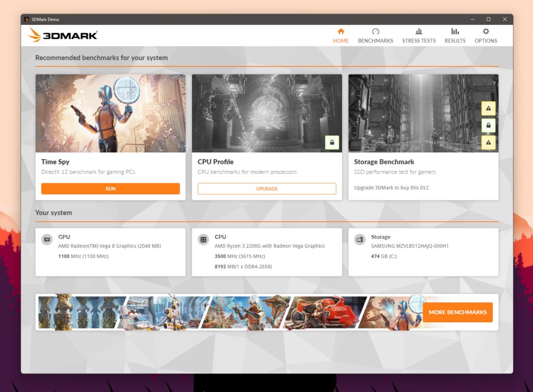533x392 pixels.
Task: Run the Time Spy benchmark
Action: [110, 188]
